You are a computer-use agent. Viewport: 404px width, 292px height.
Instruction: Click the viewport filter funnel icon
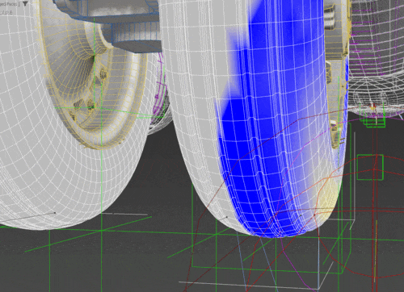[25, 3]
